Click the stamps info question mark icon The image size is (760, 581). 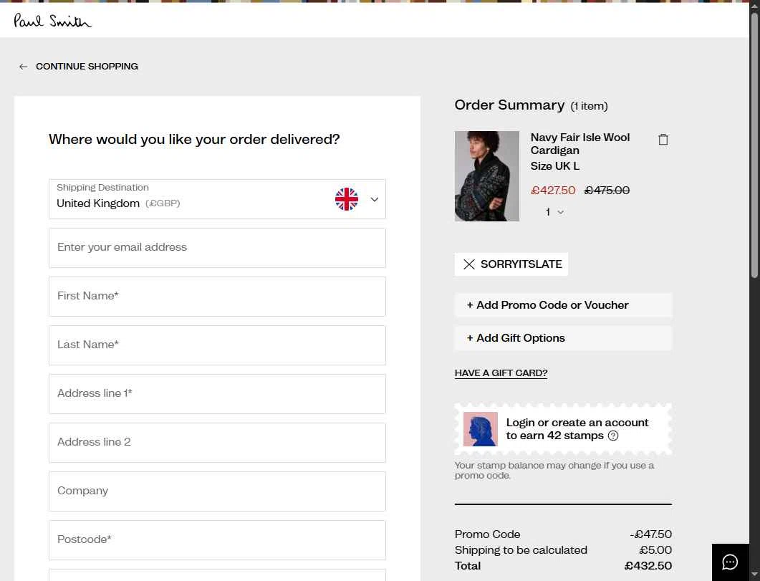(613, 436)
